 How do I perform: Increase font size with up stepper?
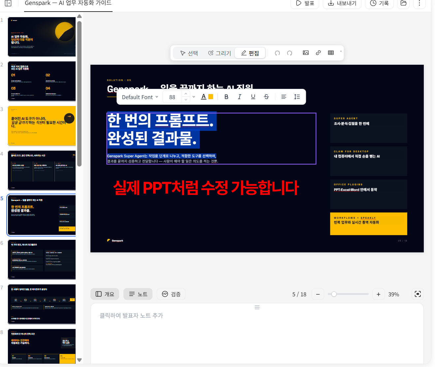(186, 94)
